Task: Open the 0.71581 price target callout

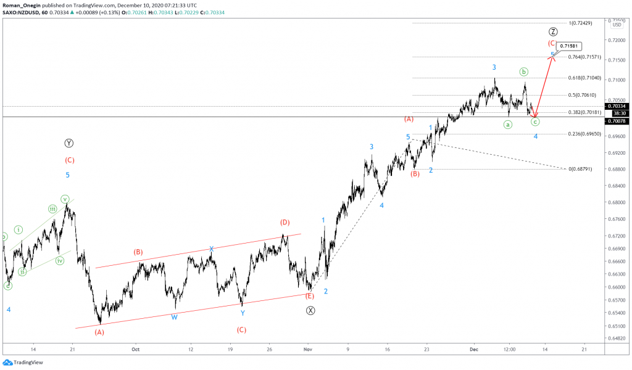Action: click(x=568, y=46)
